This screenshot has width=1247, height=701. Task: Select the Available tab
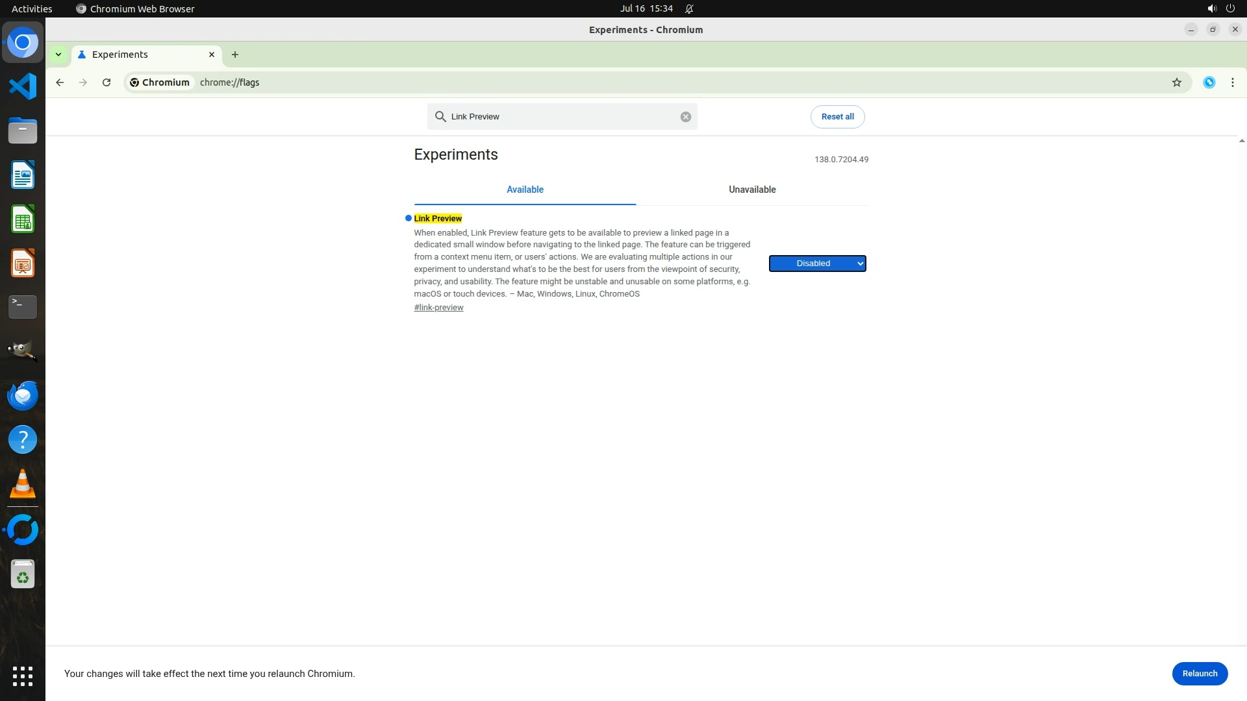pyautogui.click(x=525, y=190)
